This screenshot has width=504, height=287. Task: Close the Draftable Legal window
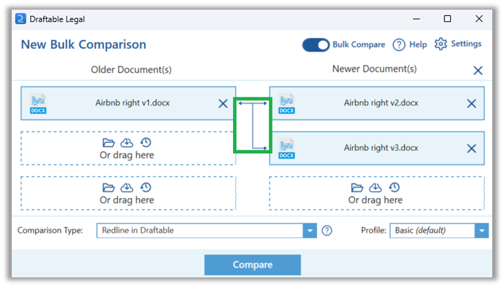(x=479, y=19)
